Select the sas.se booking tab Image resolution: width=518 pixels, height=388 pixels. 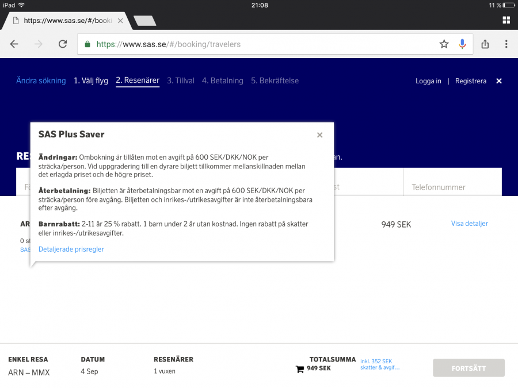tap(66, 21)
